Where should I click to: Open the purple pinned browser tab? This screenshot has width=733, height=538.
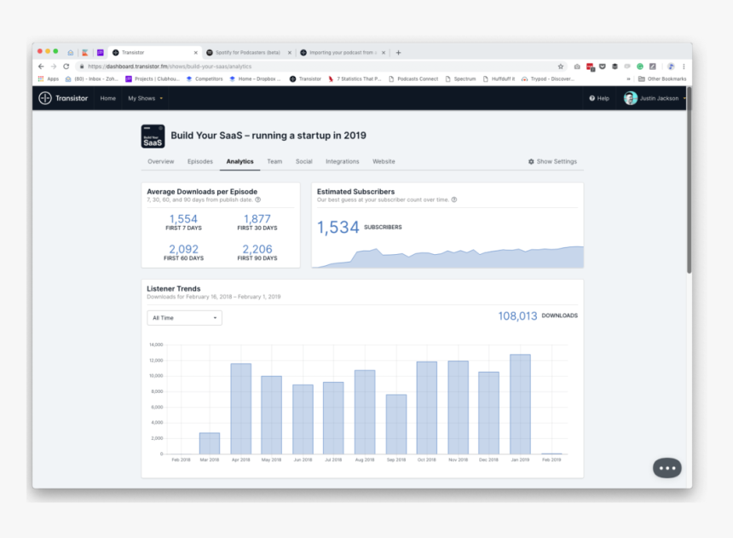click(100, 52)
